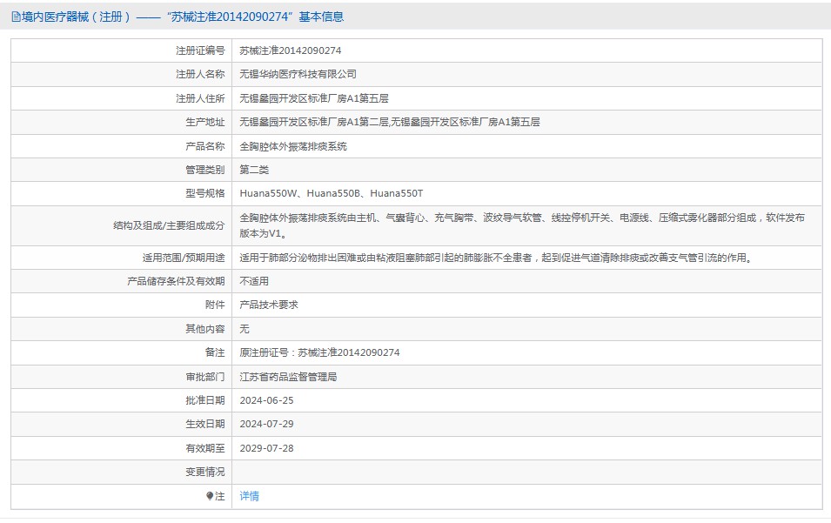
Task: Click the 结构及组成/主要组成成分 label
Action: point(169,225)
